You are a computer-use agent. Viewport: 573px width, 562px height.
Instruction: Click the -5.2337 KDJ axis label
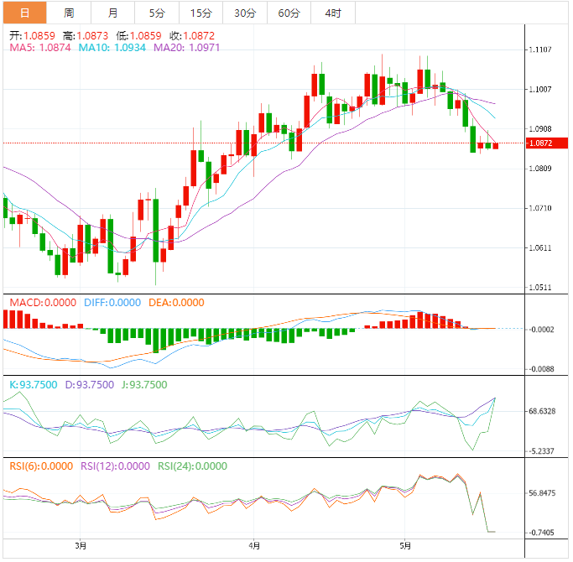[x=542, y=452]
